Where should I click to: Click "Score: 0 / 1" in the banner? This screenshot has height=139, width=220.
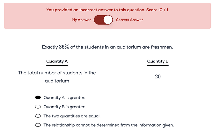coord(157,10)
